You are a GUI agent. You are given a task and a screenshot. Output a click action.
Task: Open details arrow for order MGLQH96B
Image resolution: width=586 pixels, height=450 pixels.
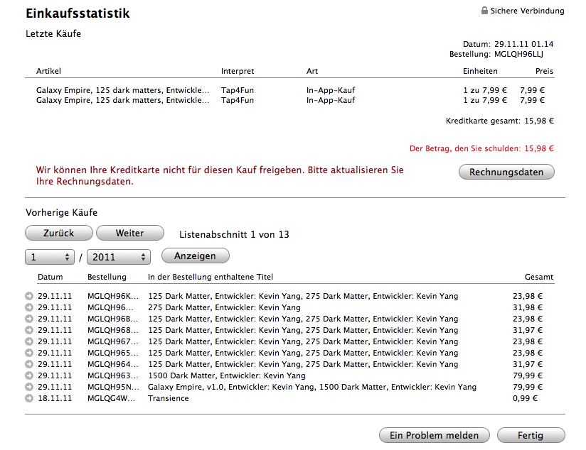point(29,319)
